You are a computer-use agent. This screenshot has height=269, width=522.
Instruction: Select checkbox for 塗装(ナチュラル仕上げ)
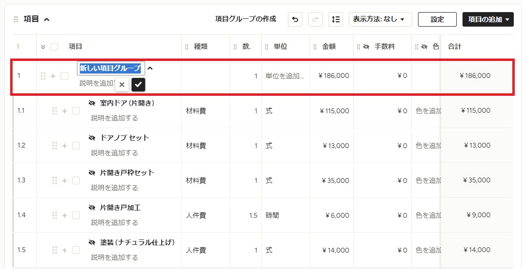coord(76,250)
